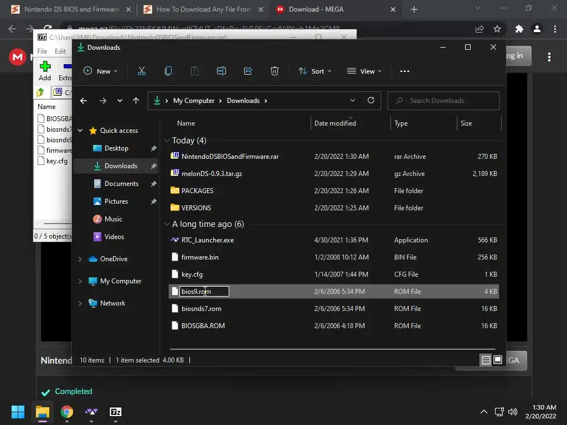Select the PACKAGES folder

point(197,191)
